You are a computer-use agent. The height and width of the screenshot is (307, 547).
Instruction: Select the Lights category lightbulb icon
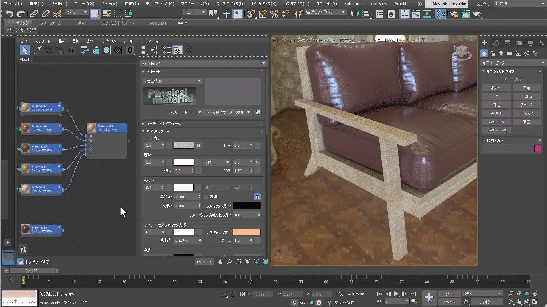pyautogui.click(x=501, y=53)
